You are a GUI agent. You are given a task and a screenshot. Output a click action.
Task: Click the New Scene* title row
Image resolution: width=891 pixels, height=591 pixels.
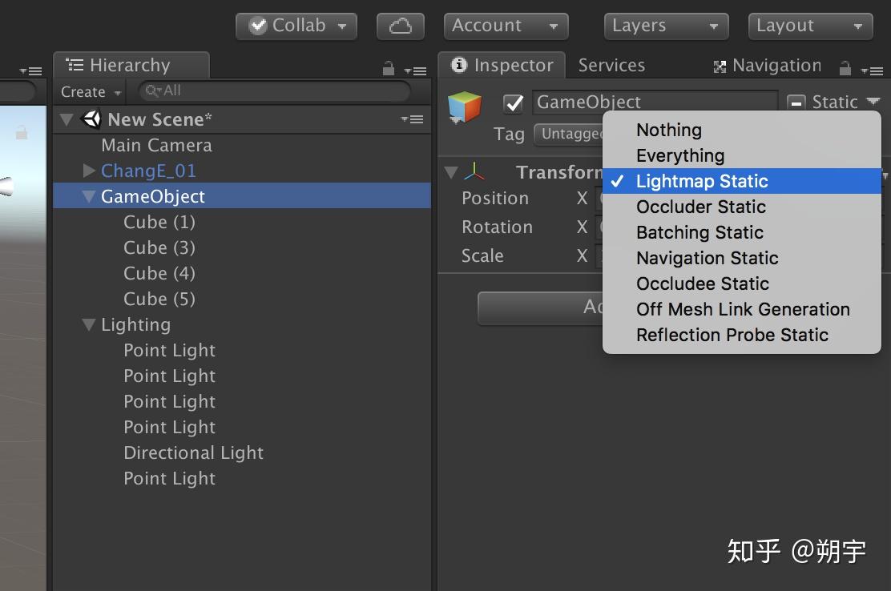pyautogui.click(x=242, y=119)
